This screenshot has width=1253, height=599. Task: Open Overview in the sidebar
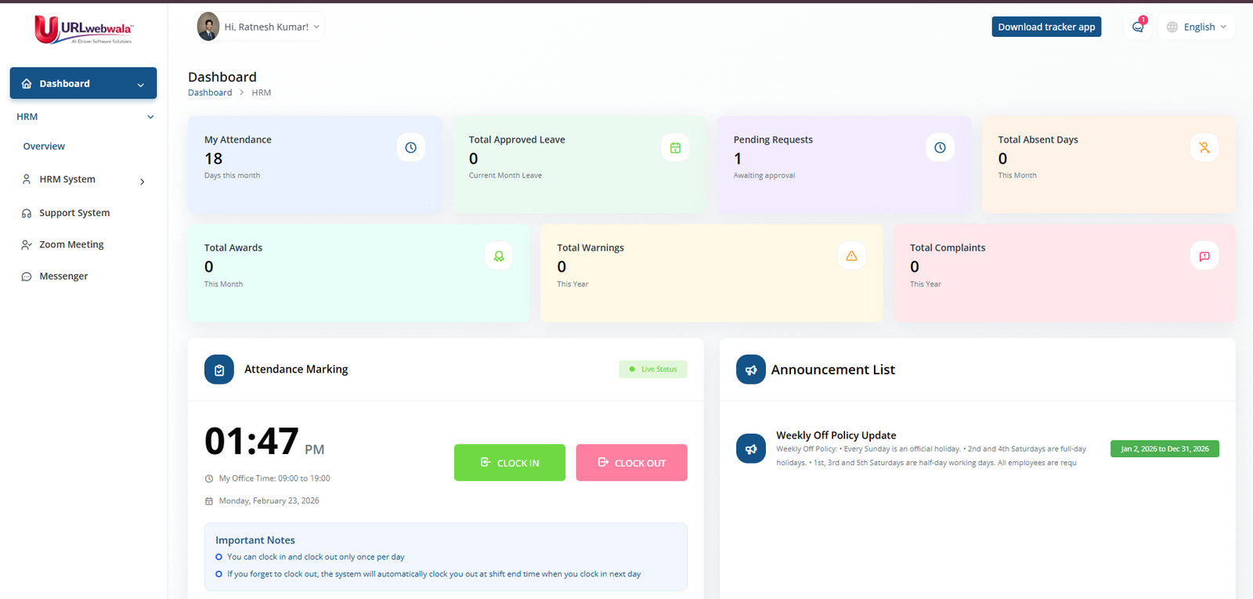pyautogui.click(x=44, y=146)
